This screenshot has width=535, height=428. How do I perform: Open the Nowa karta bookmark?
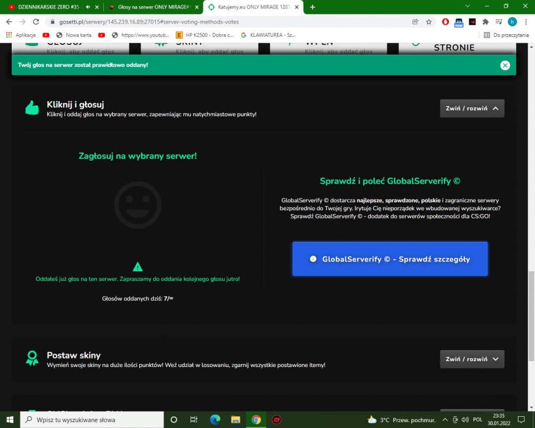(x=74, y=35)
